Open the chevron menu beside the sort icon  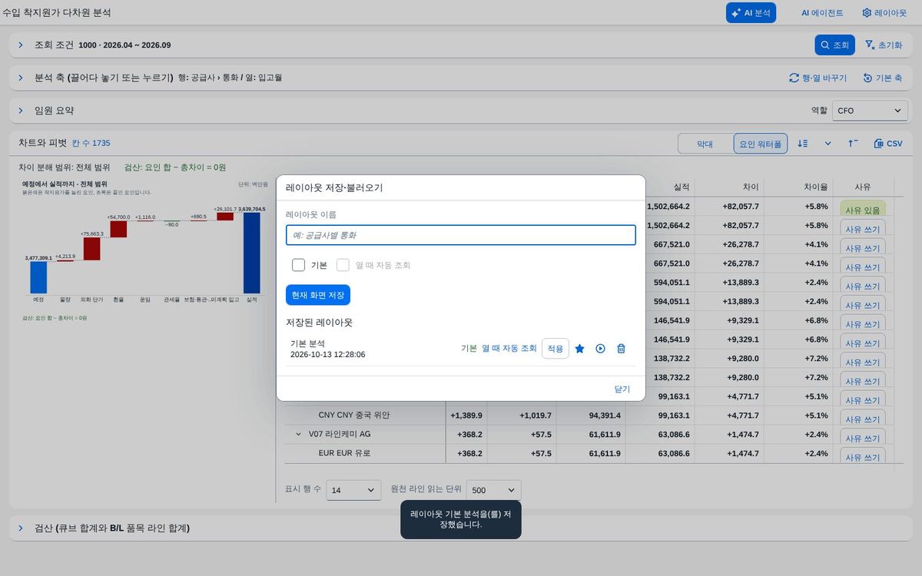click(x=827, y=144)
